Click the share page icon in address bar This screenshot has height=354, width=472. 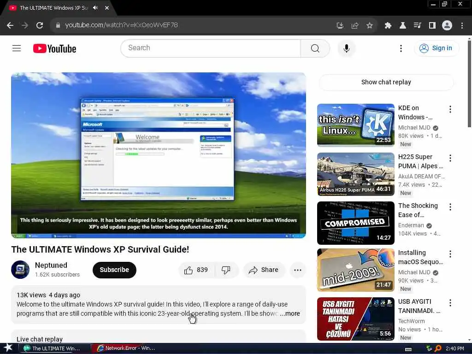pos(354,25)
